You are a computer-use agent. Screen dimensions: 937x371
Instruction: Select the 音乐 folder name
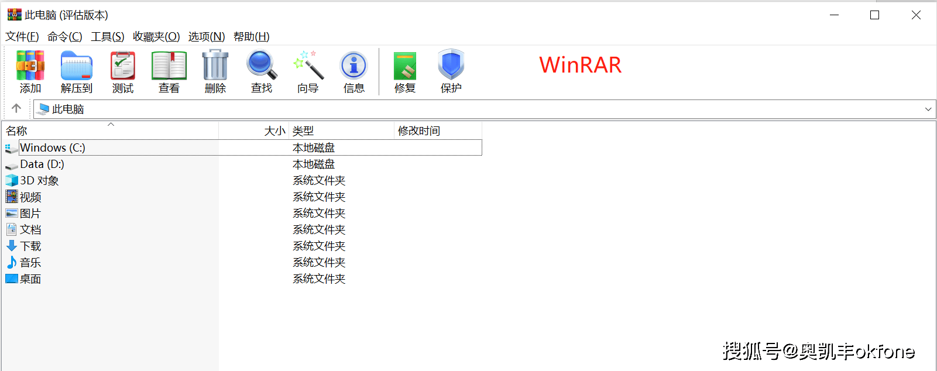tap(30, 263)
